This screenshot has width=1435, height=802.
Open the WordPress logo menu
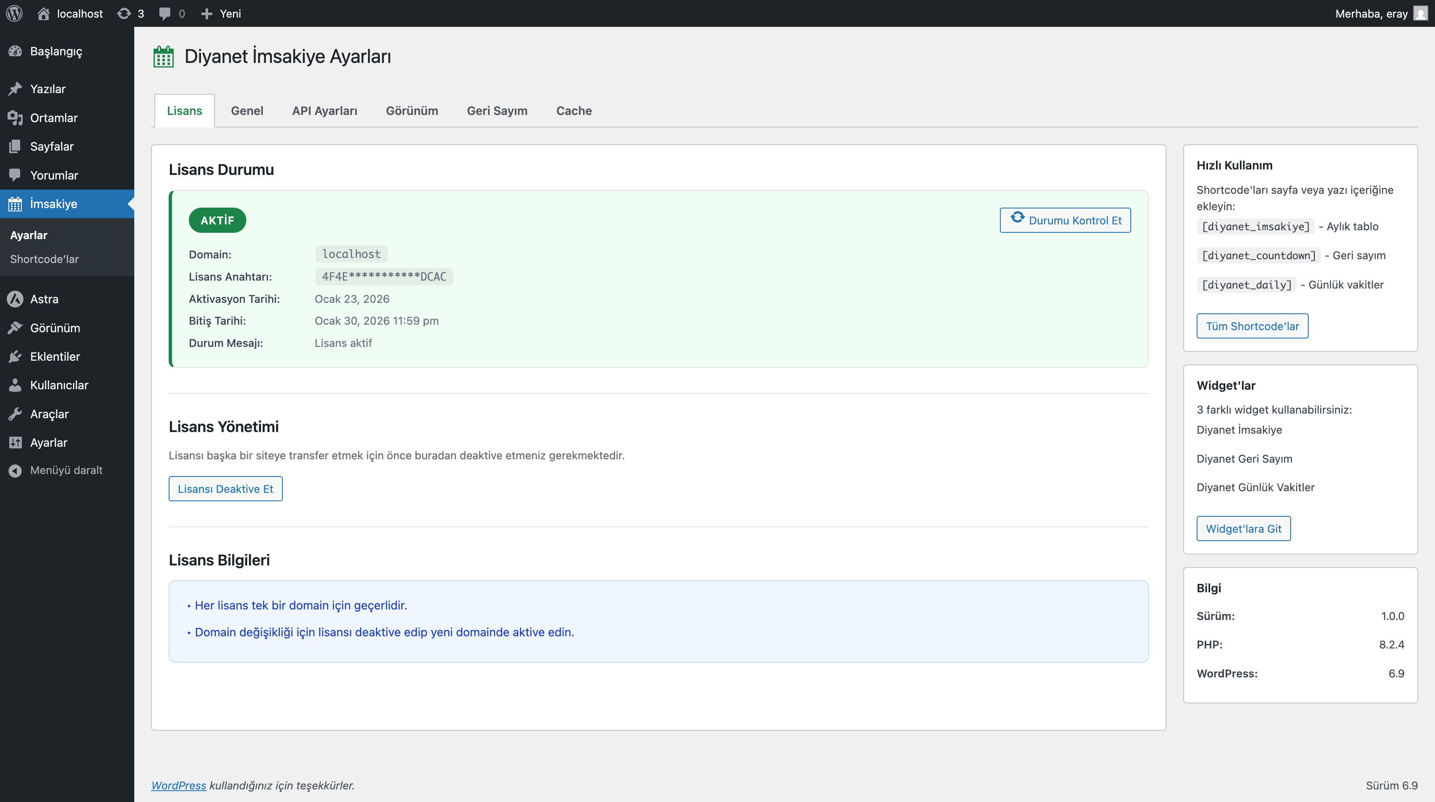tap(15, 13)
